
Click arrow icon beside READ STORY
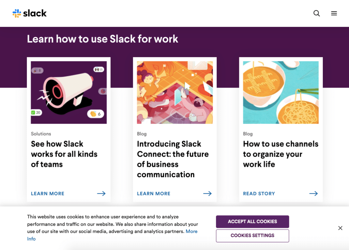click(314, 193)
